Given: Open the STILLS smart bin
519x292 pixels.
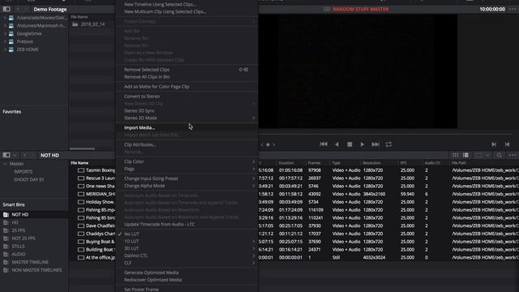Looking at the screenshot, I should pyautogui.click(x=18, y=247).
